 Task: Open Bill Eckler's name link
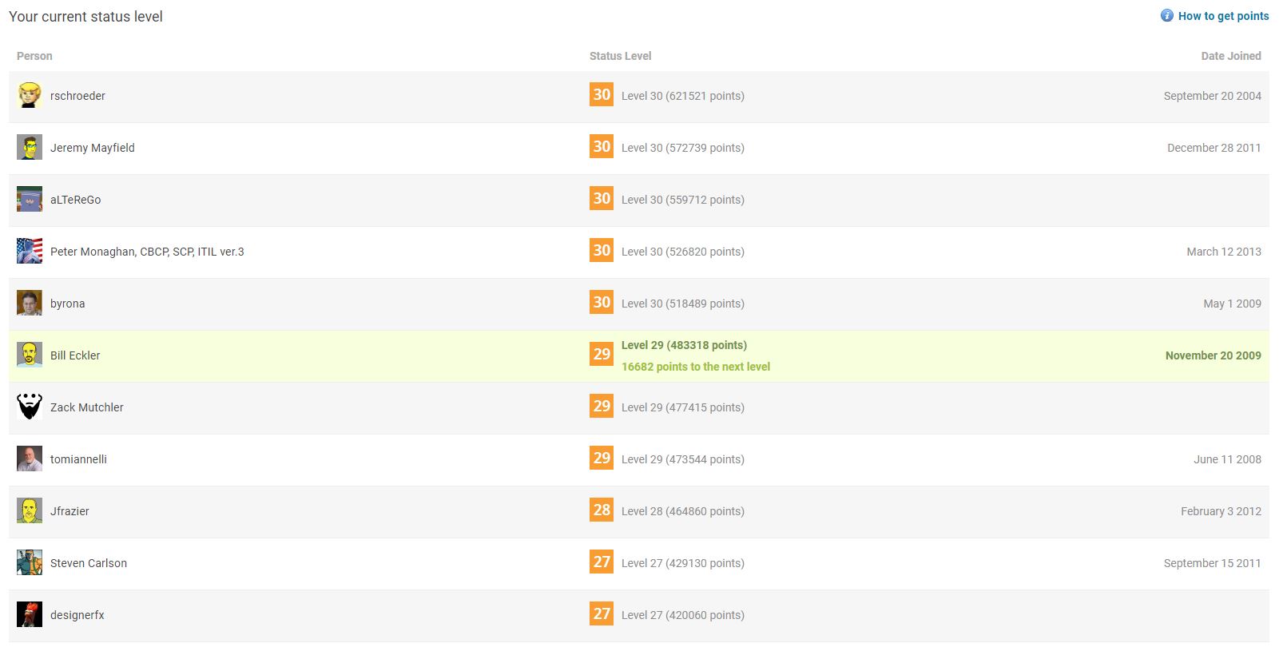coord(75,355)
